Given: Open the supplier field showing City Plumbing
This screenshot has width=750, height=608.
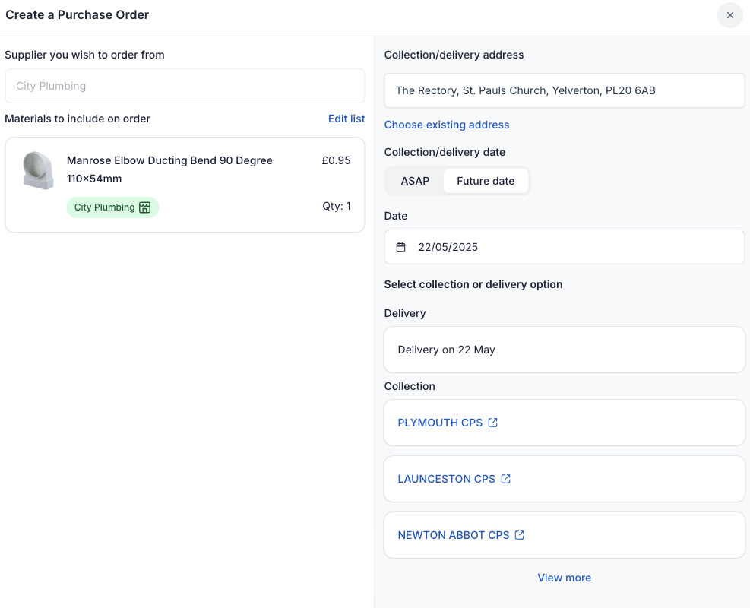Looking at the screenshot, I should pos(185,86).
